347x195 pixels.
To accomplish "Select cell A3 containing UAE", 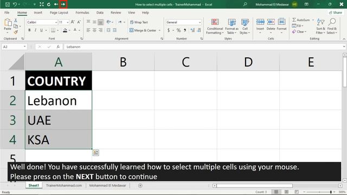I will pyautogui.click(x=59, y=120).
